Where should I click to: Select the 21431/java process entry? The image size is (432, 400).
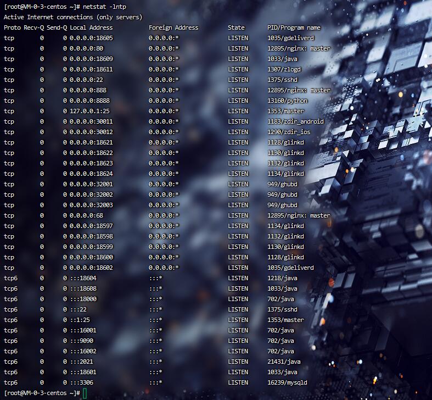pos(284,362)
